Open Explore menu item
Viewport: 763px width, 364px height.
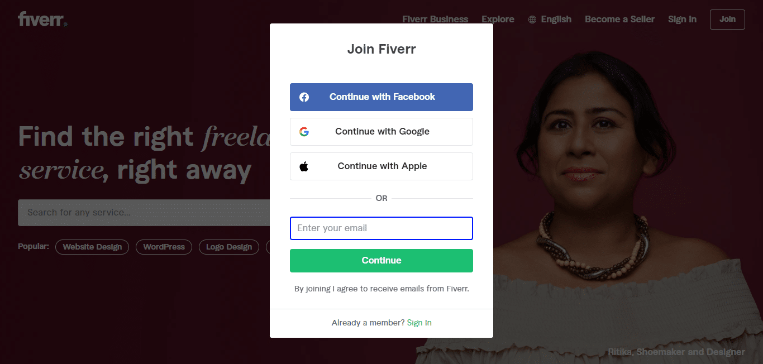point(498,20)
